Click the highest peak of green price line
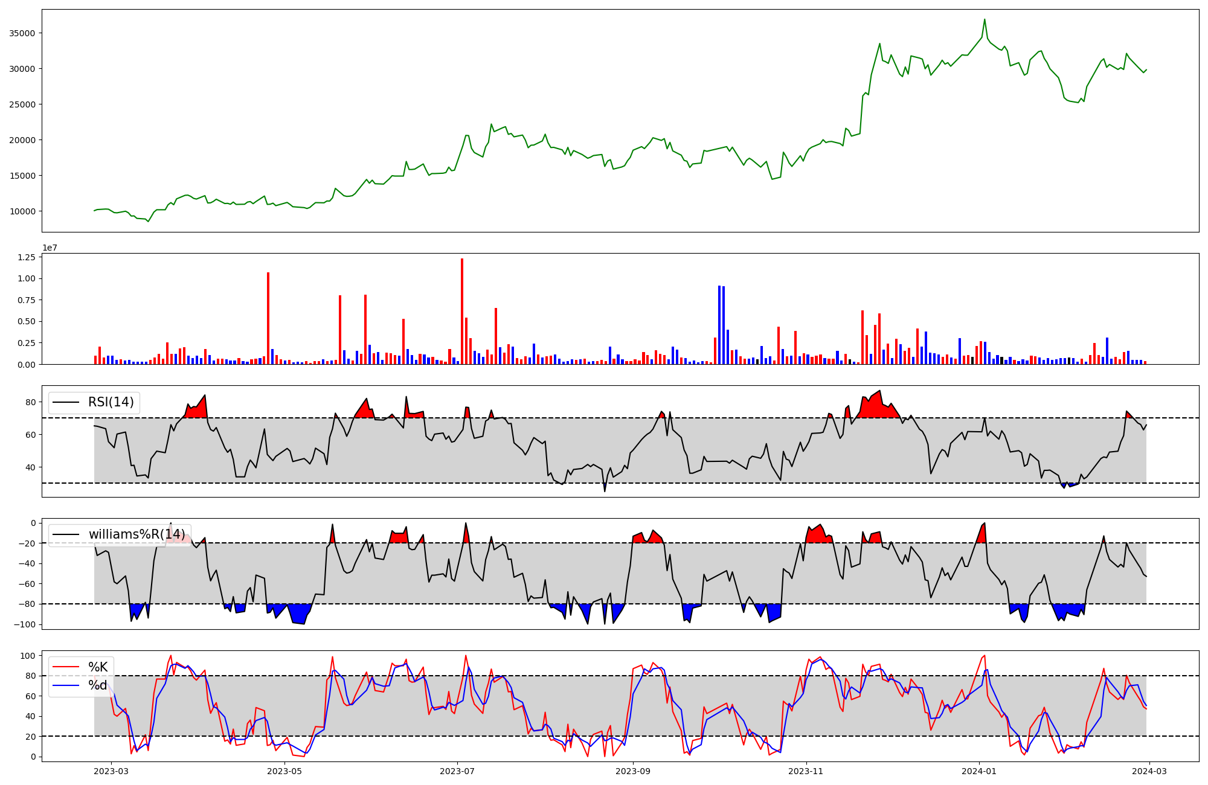This screenshot has width=1208, height=785. 985,20
